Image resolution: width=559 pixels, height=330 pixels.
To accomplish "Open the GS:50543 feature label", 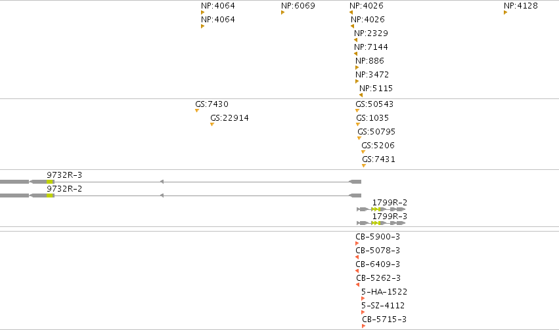I will pyautogui.click(x=374, y=104).
